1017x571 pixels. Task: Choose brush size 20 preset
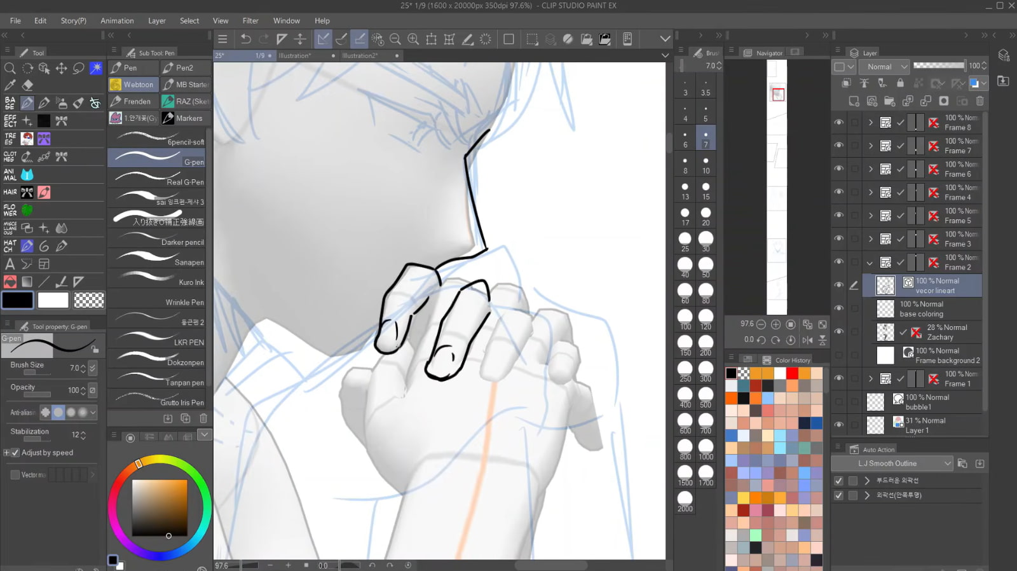[706, 216]
